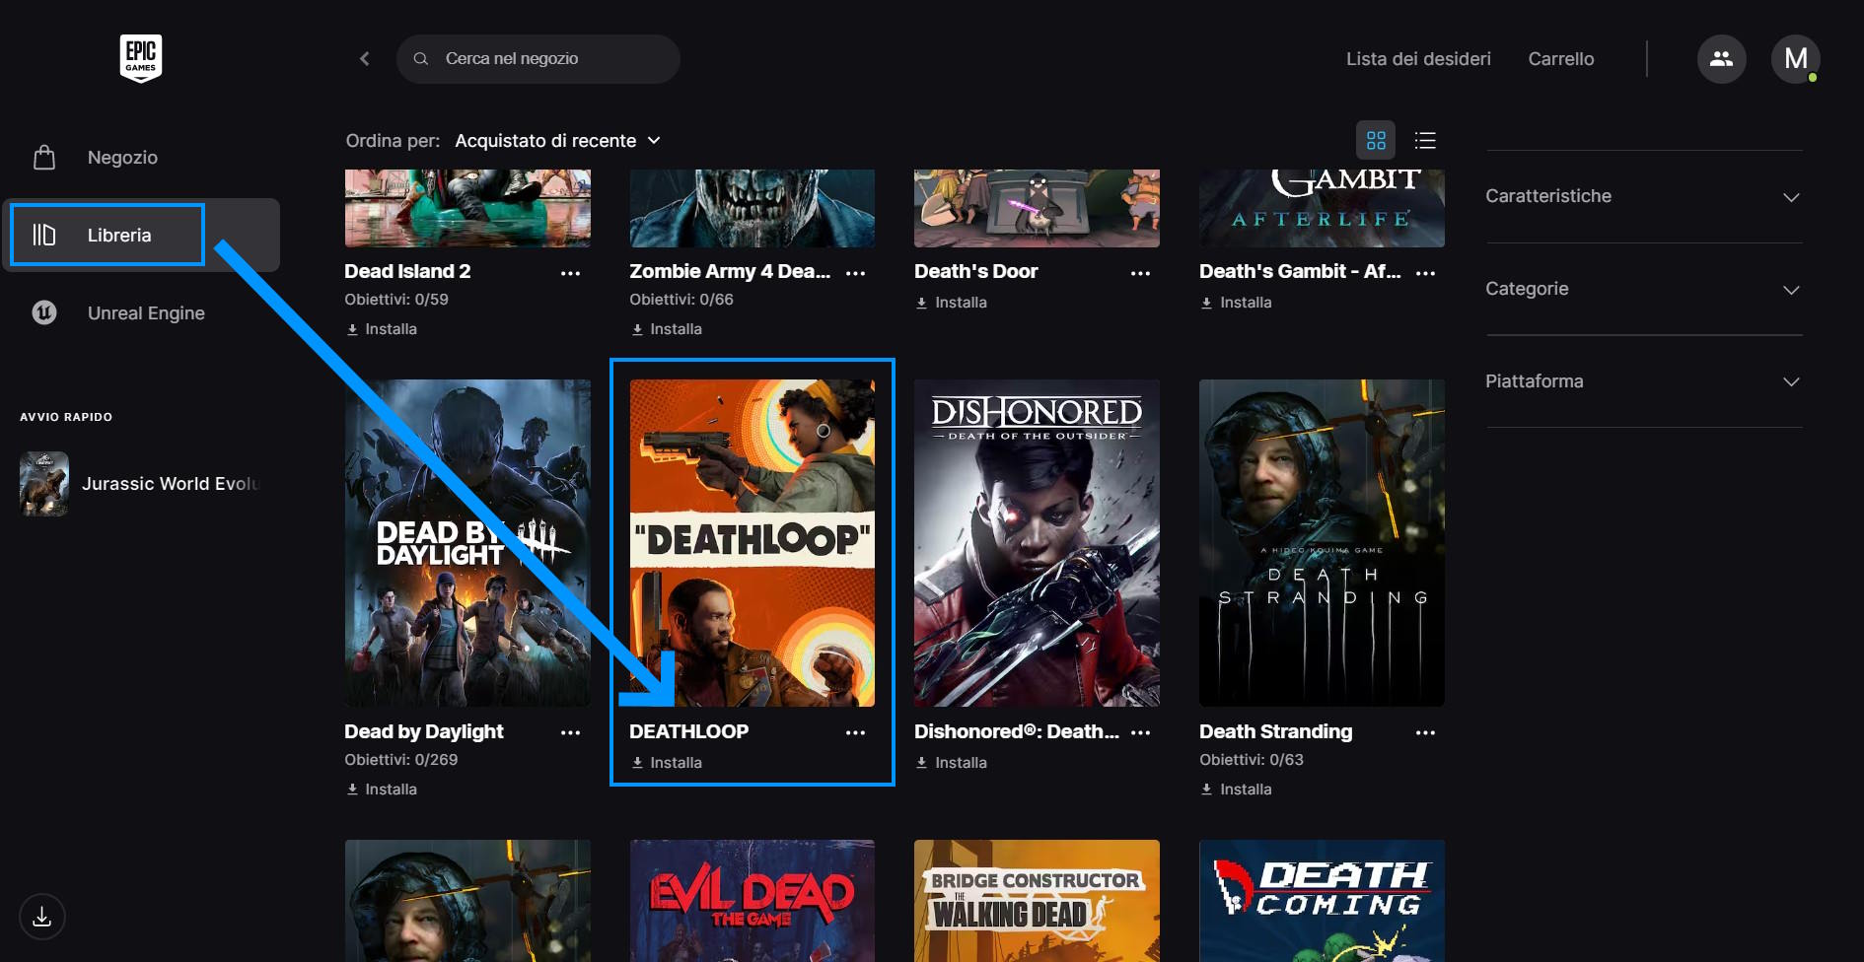
Task: Click the Unreal Engine logo icon
Action: [x=44, y=312]
